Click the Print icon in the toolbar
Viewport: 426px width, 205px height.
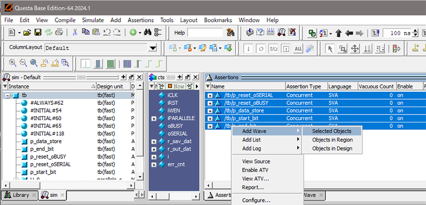click(x=59, y=32)
